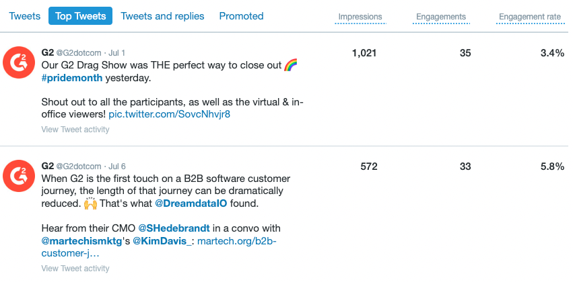Click the G2 logo avatar on Jul 1 tweet
This screenshot has height=282, width=573.
point(19,62)
